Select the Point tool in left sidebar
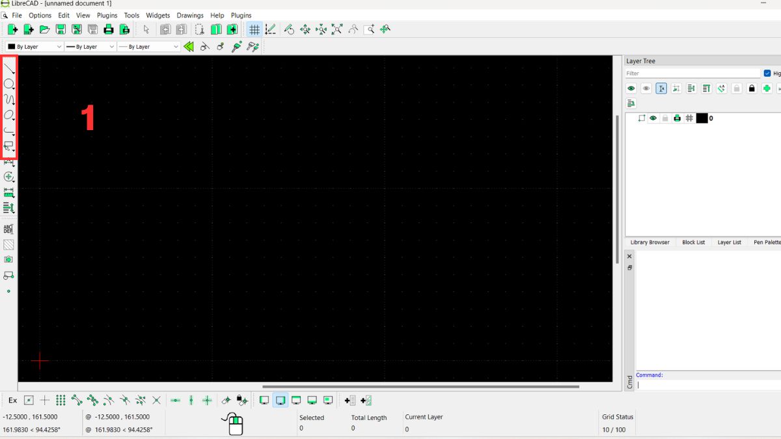781x439 pixels. coord(8,291)
